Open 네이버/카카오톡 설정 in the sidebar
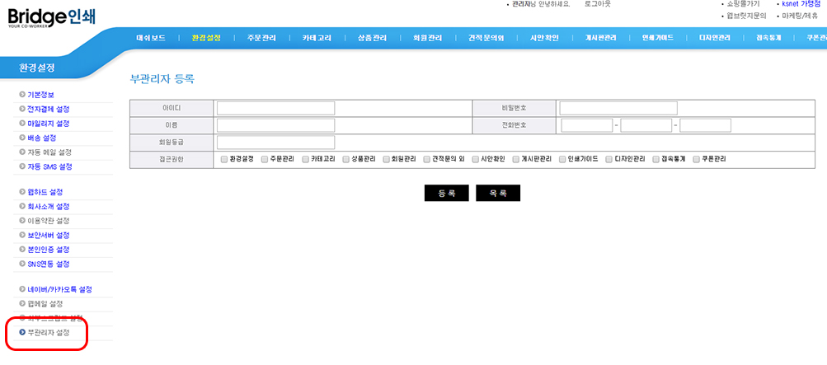The image size is (827, 365). pos(59,289)
